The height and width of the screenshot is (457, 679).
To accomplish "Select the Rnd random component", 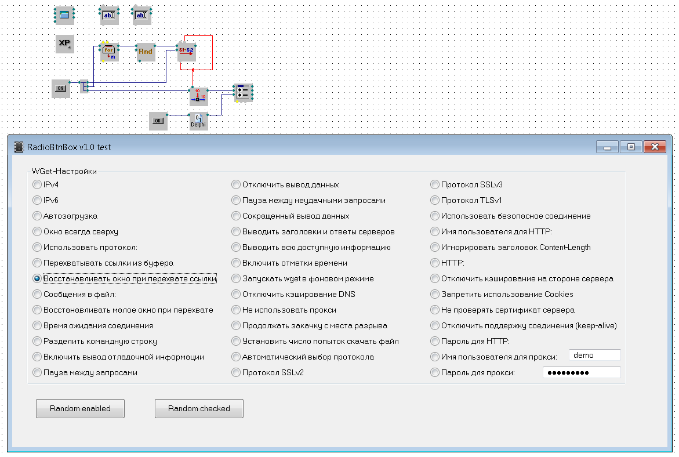I will tap(146, 52).
